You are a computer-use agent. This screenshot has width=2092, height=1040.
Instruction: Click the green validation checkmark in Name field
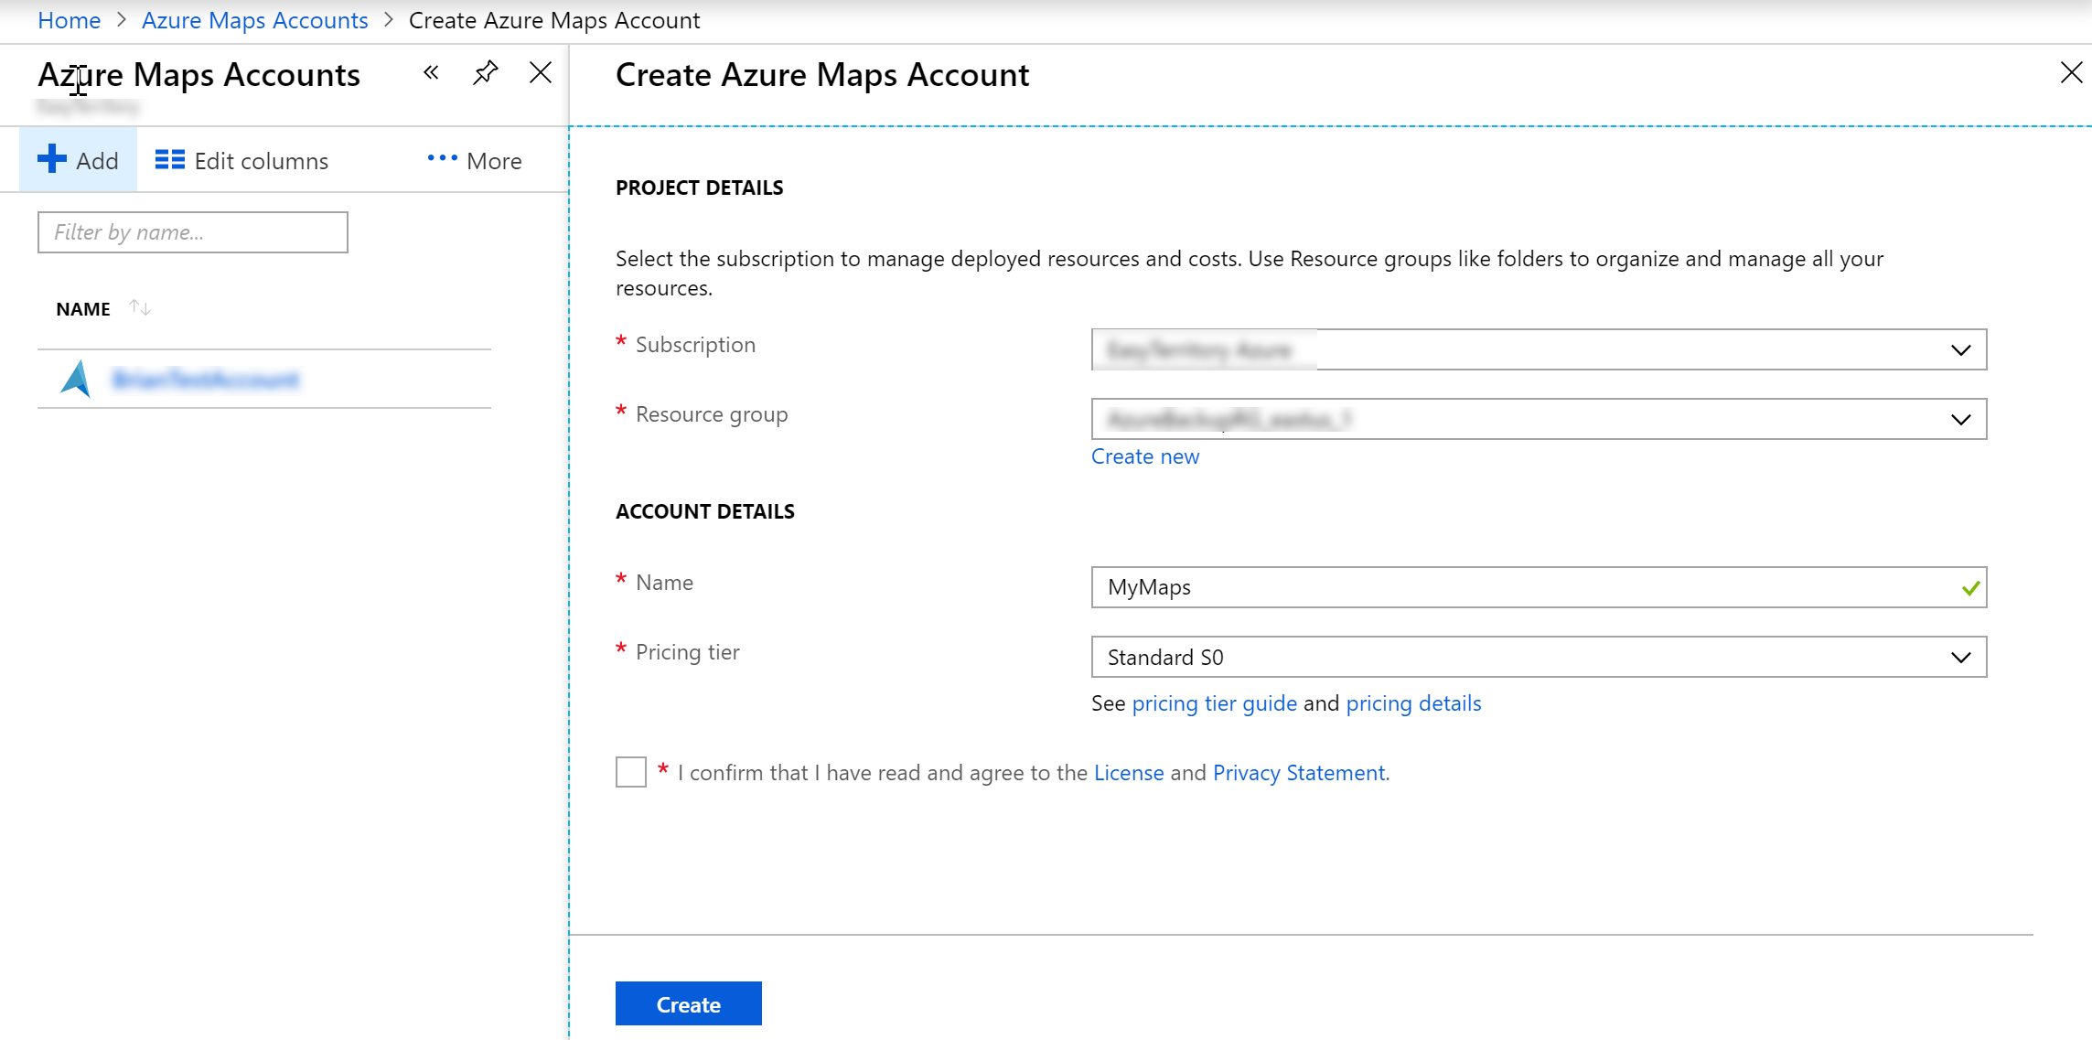[1970, 588]
